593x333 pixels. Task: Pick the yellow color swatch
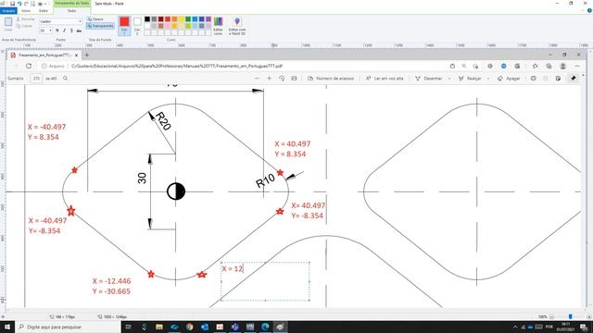click(182, 18)
